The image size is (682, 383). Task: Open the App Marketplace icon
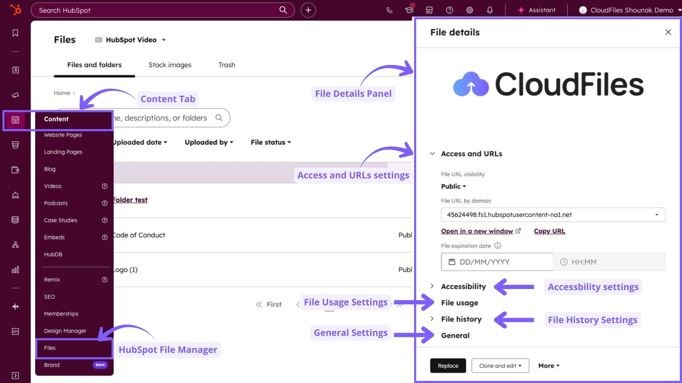click(x=429, y=10)
